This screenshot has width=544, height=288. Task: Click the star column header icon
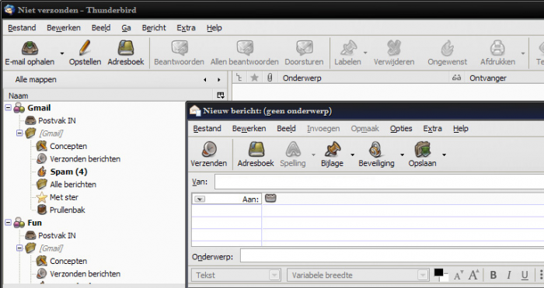click(254, 78)
